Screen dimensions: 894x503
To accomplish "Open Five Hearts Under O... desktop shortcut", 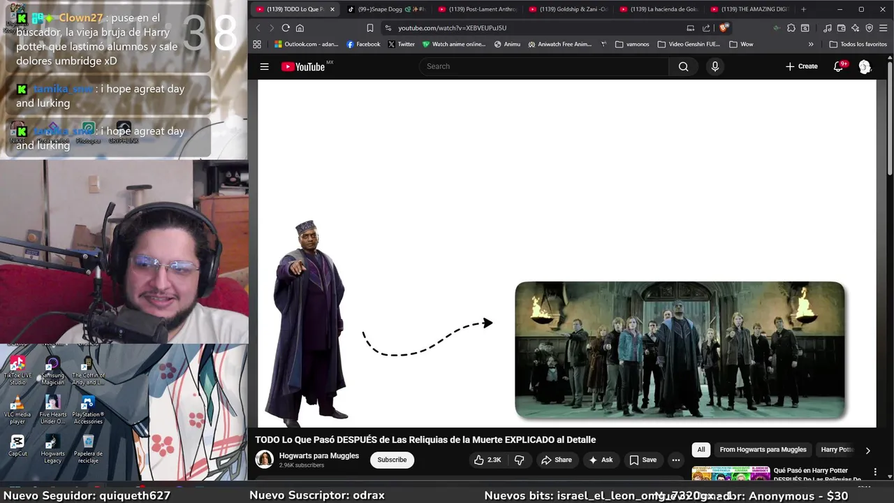I will (x=52, y=410).
